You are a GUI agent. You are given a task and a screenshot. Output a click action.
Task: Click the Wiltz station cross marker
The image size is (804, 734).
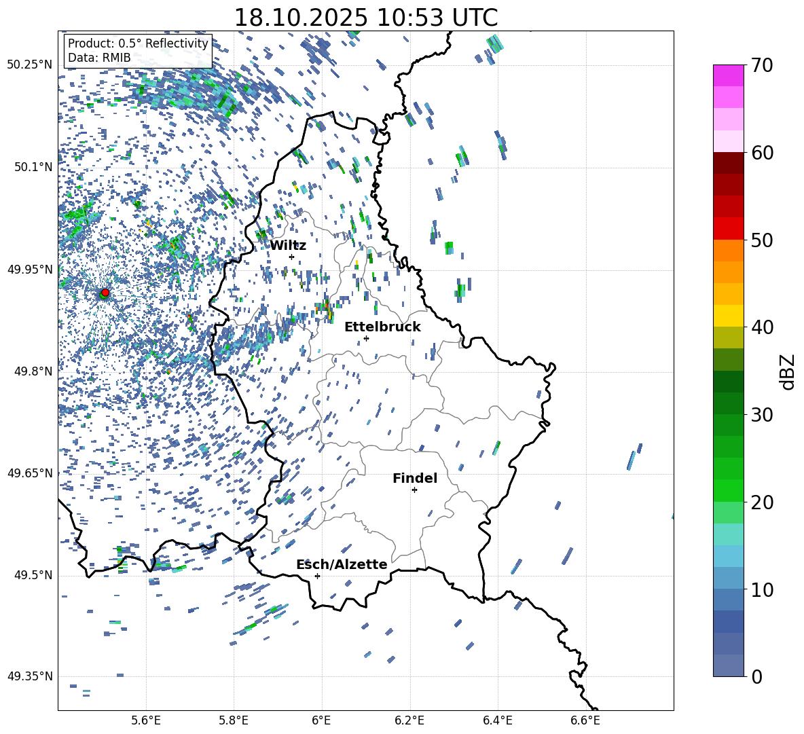point(291,257)
